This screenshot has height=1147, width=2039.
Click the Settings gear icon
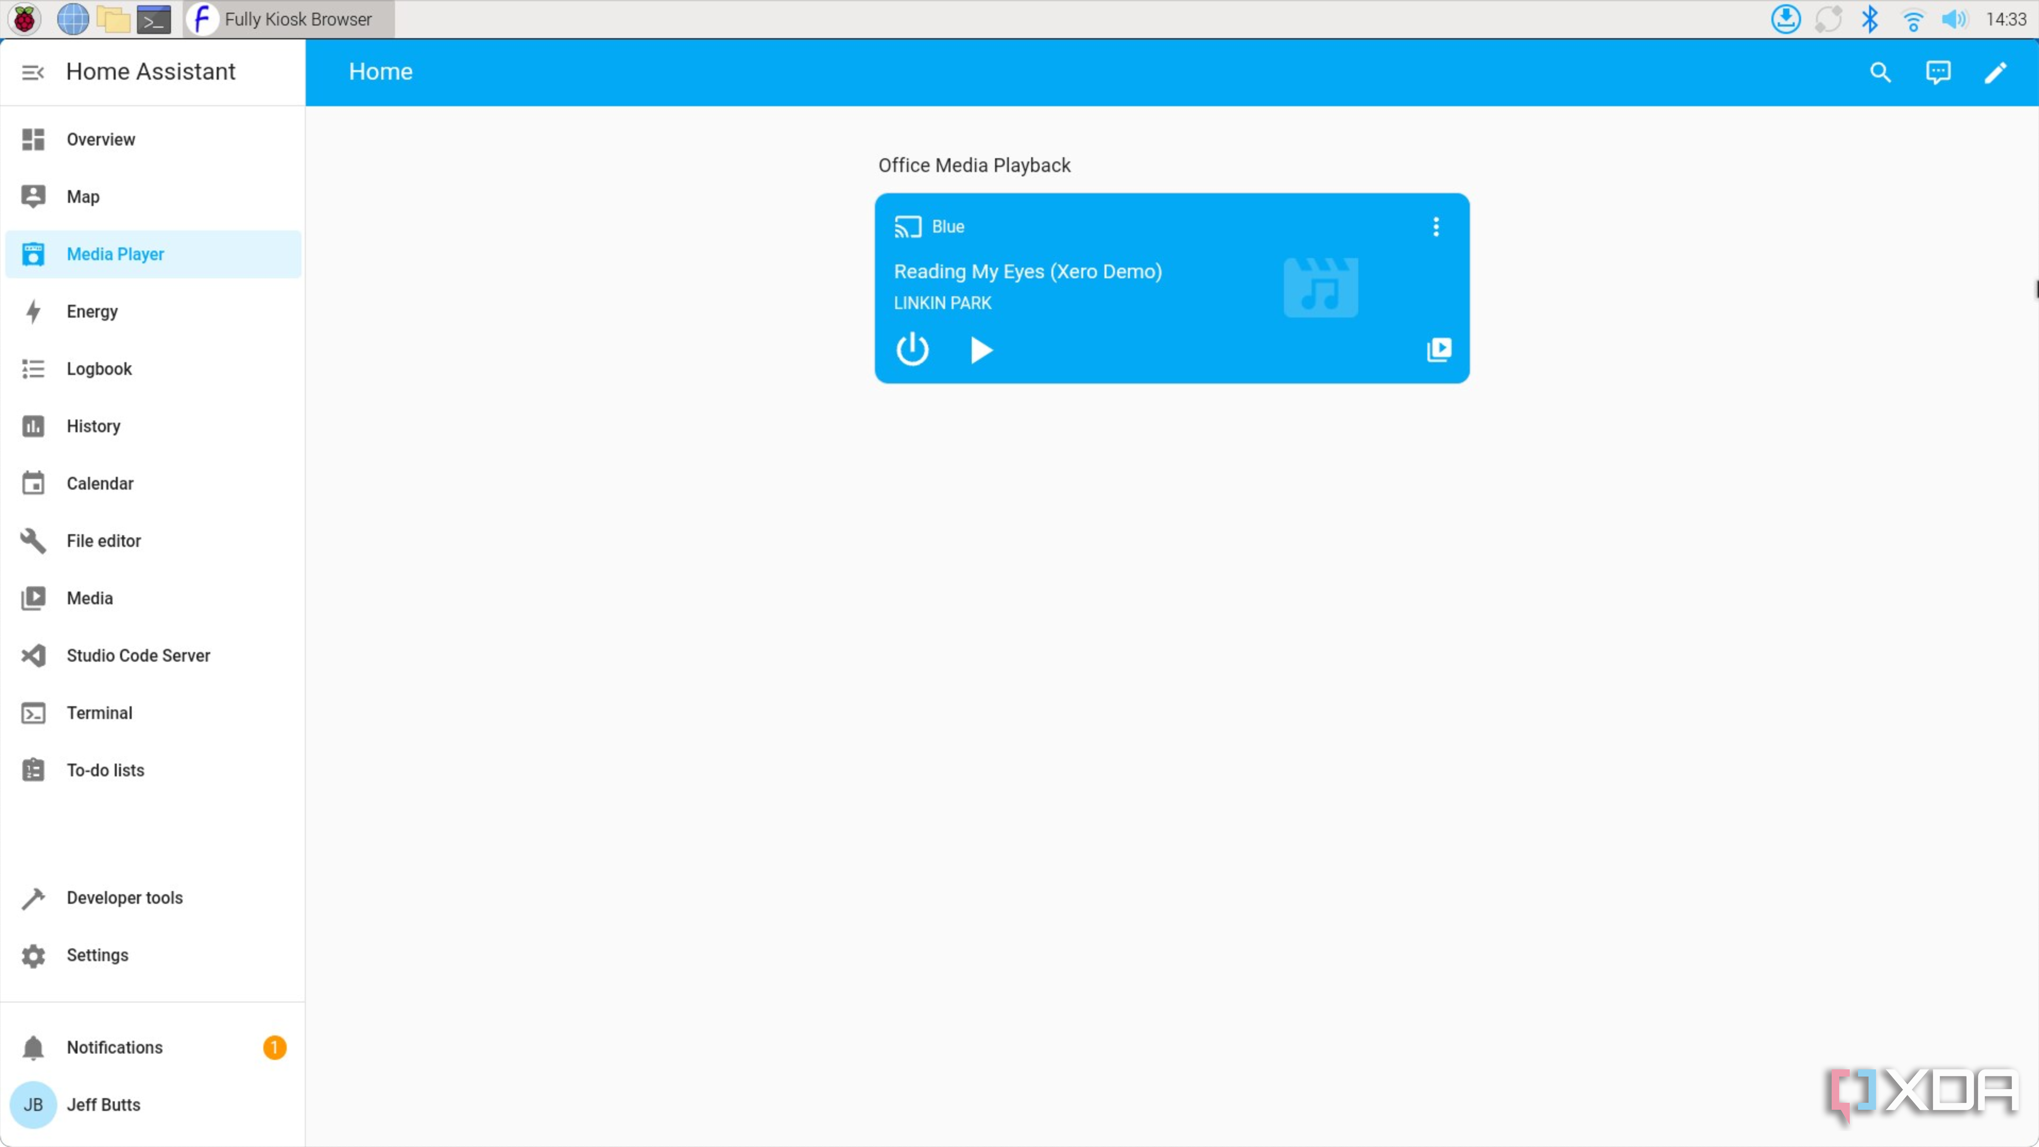[x=33, y=955]
